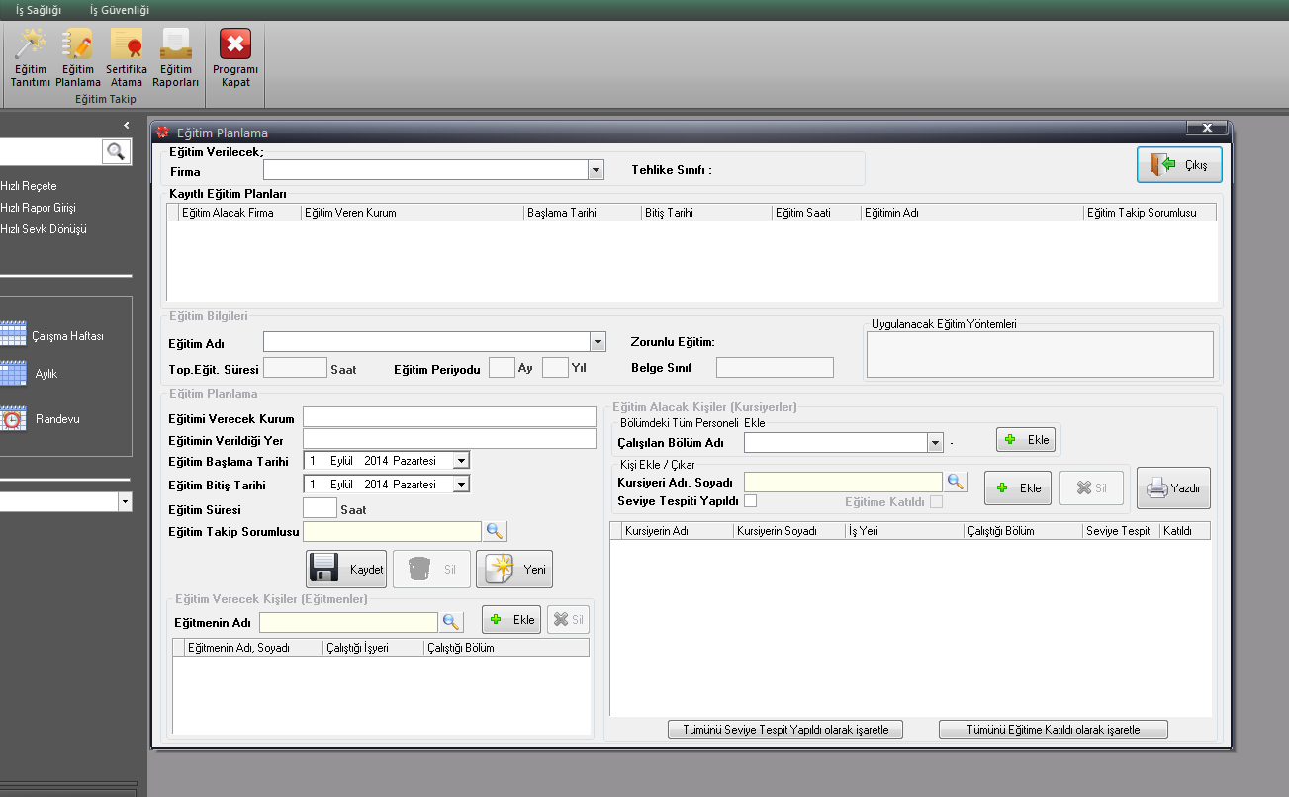This screenshot has height=797, width=1289.
Task: Click the Eğitim Takip Sorumlusu field
Action: pyautogui.click(x=392, y=531)
